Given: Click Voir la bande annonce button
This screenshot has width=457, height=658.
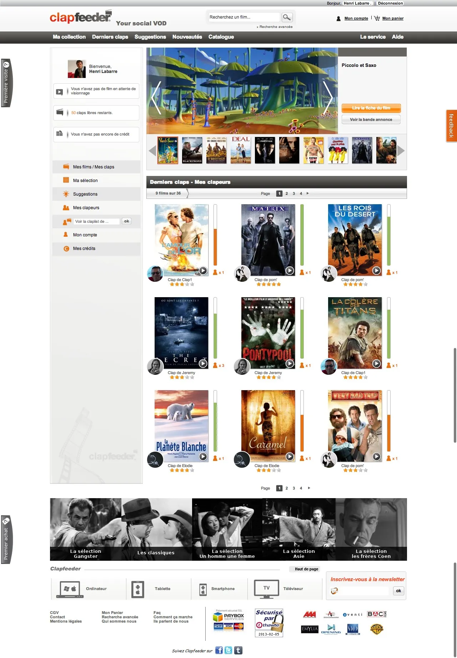Looking at the screenshot, I should (371, 119).
